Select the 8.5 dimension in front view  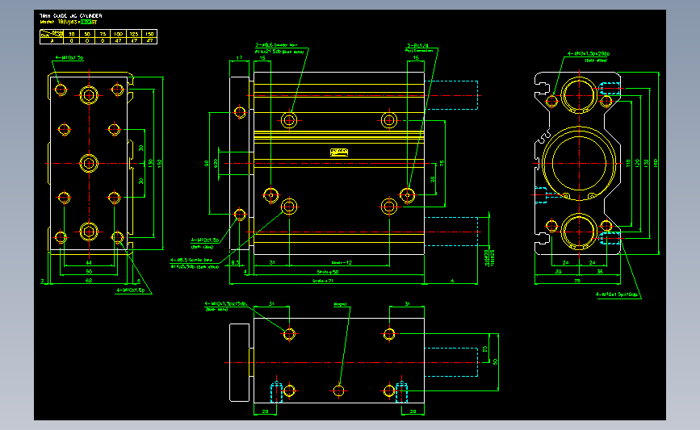point(236,263)
